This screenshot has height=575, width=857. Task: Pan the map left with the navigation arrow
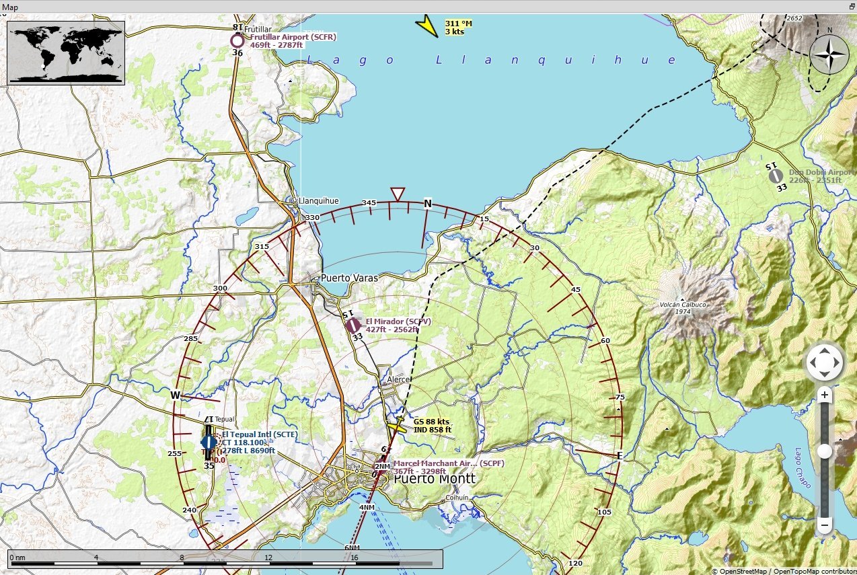coord(813,364)
